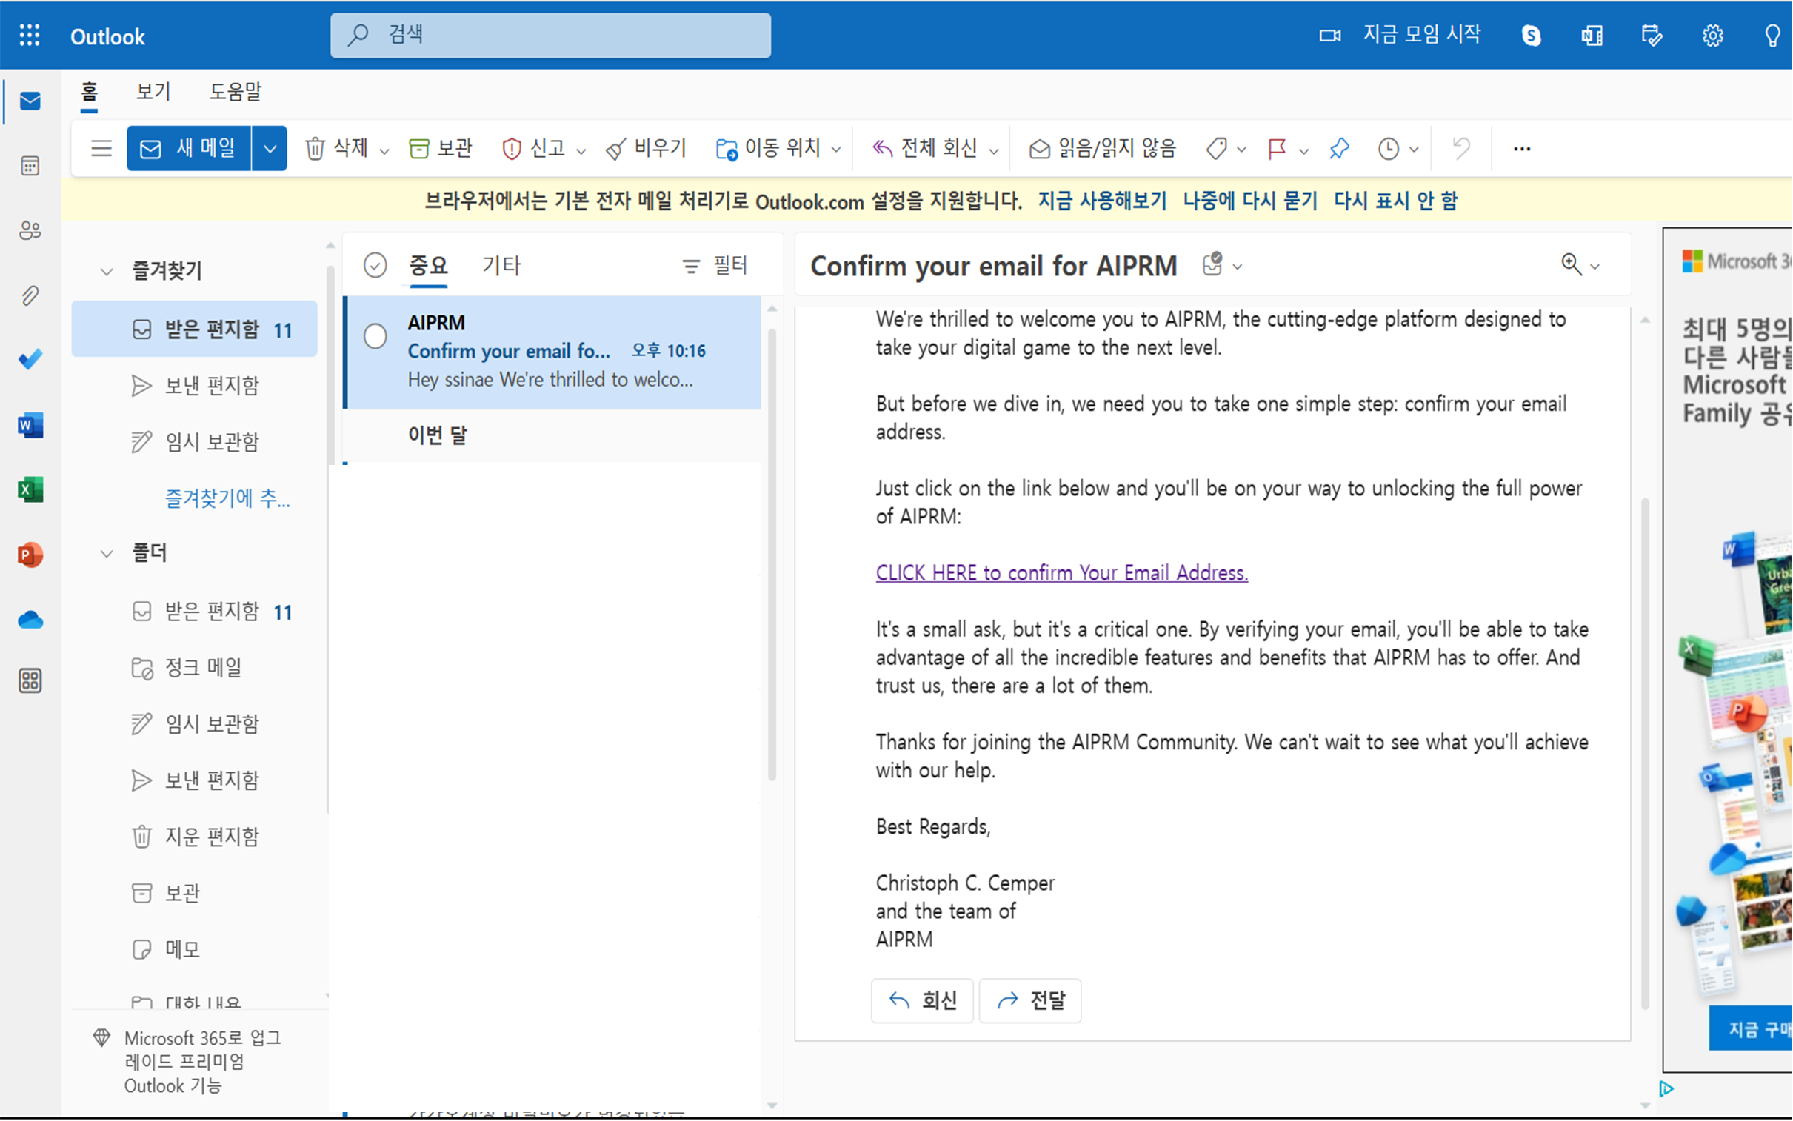Click the 지금 사용해보기 link in banner

click(x=1103, y=201)
